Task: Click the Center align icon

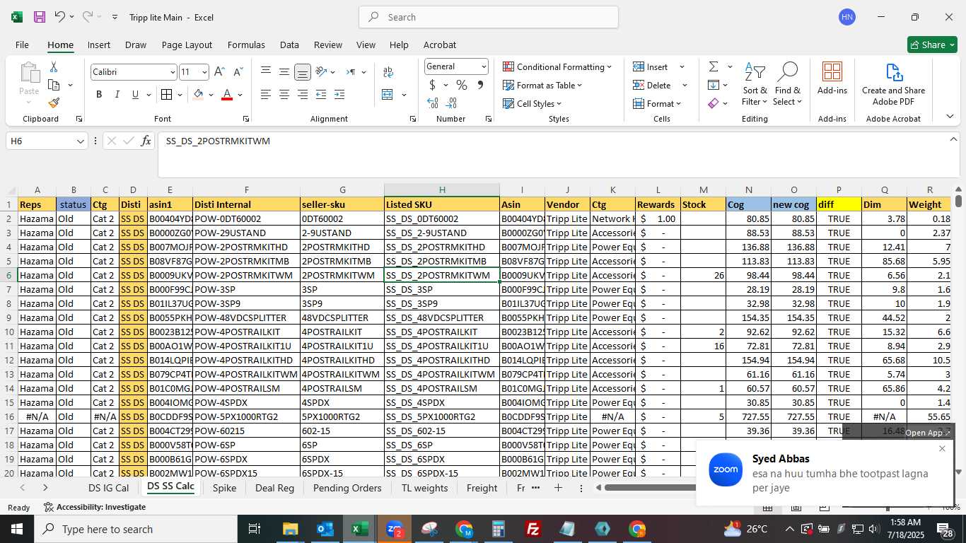Action: (x=284, y=95)
